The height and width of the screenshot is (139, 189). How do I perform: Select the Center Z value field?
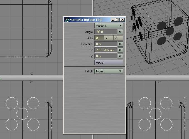106,56
